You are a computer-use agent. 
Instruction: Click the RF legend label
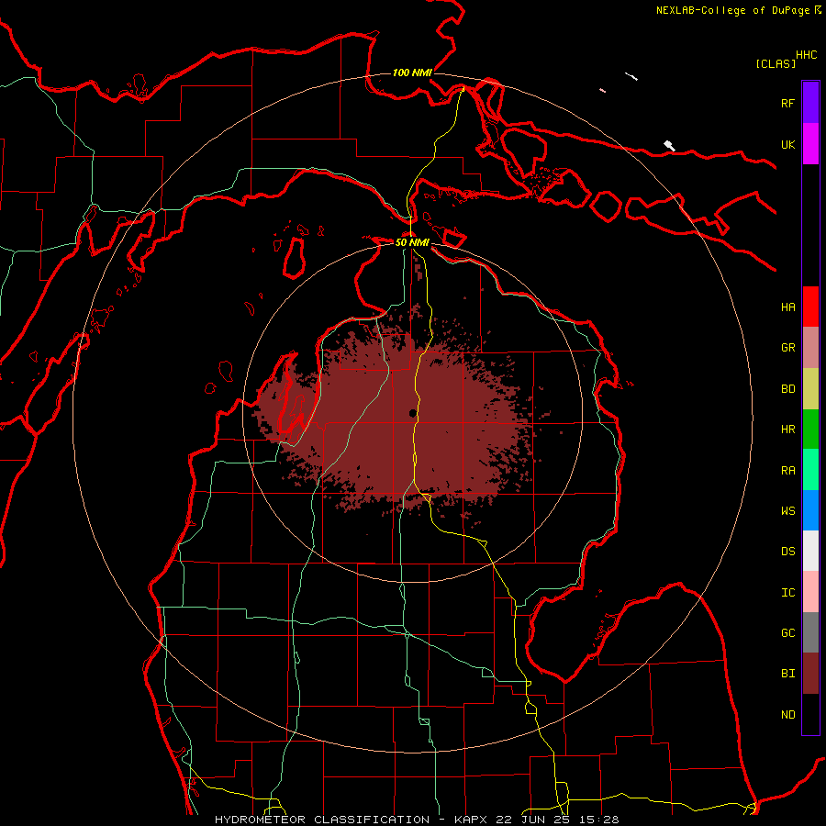pyautogui.click(x=787, y=103)
